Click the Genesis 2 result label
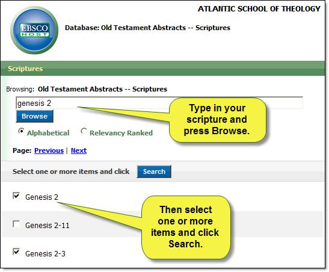The height and width of the screenshot is (272, 329). tap(42, 197)
